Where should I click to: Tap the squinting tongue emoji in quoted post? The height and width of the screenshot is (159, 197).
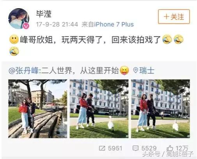click(x=124, y=71)
